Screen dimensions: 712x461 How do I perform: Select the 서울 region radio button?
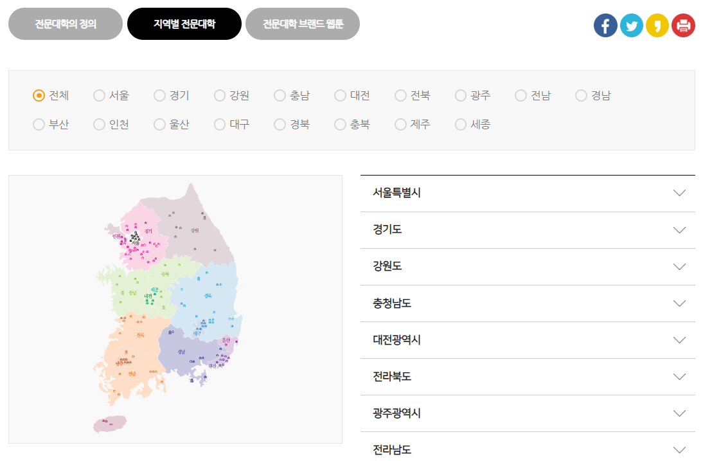click(98, 95)
